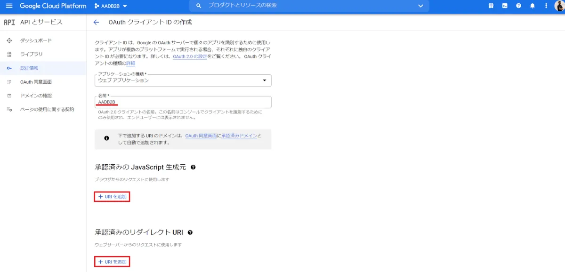Viewport: 565px width, 272px height.
Task: Click the 承認済みの JavaScript 生成元 heading
Action: (141, 167)
